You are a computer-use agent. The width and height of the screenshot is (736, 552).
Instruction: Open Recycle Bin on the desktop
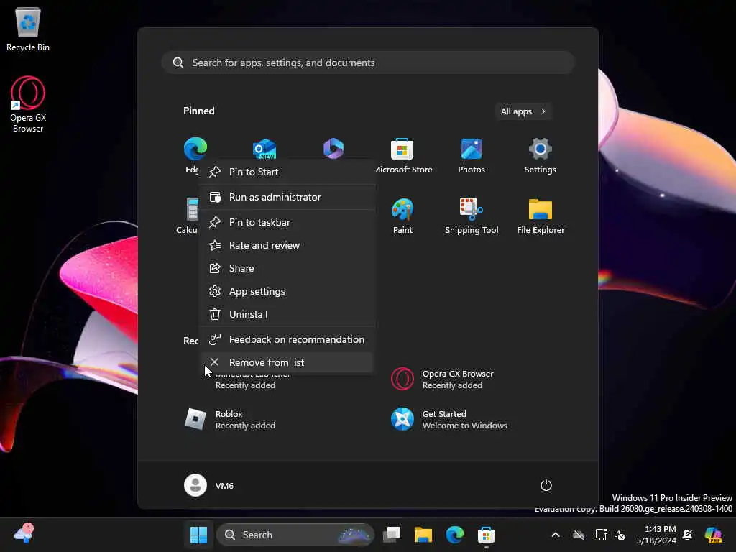(28, 29)
